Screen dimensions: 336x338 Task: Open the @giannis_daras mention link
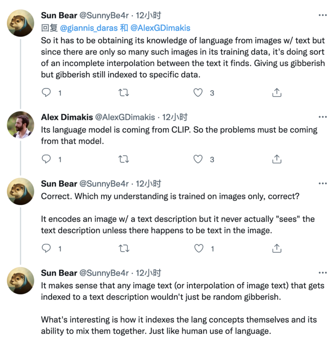[x=89, y=28]
